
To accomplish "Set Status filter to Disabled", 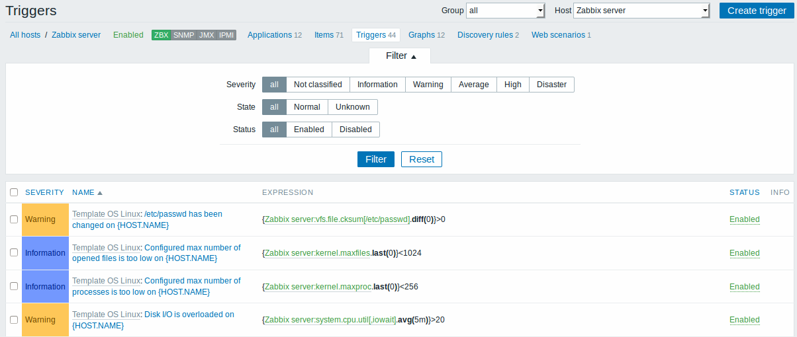I will click(355, 130).
